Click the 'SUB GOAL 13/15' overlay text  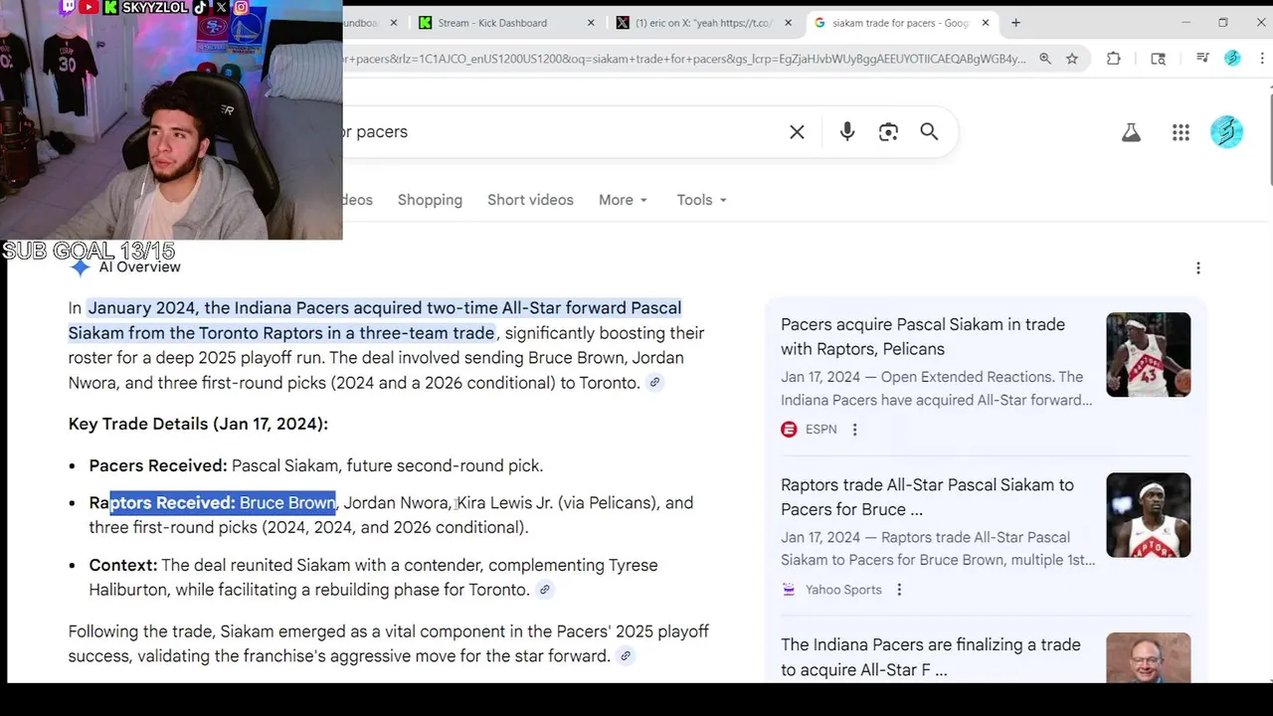click(x=89, y=251)
